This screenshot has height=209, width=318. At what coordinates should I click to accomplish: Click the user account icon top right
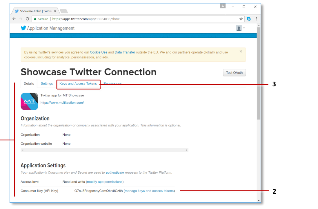point(239,28)
